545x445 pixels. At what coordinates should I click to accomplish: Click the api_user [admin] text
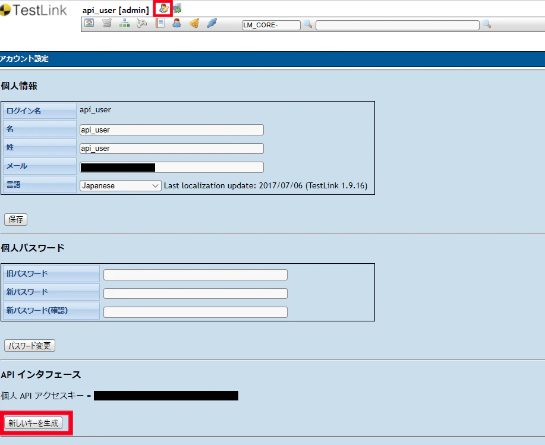click(116, 10)
